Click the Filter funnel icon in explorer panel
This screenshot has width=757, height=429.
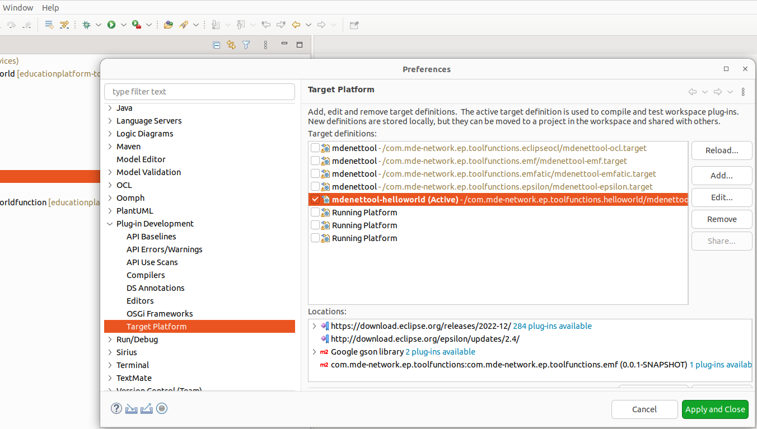point(246,45)
